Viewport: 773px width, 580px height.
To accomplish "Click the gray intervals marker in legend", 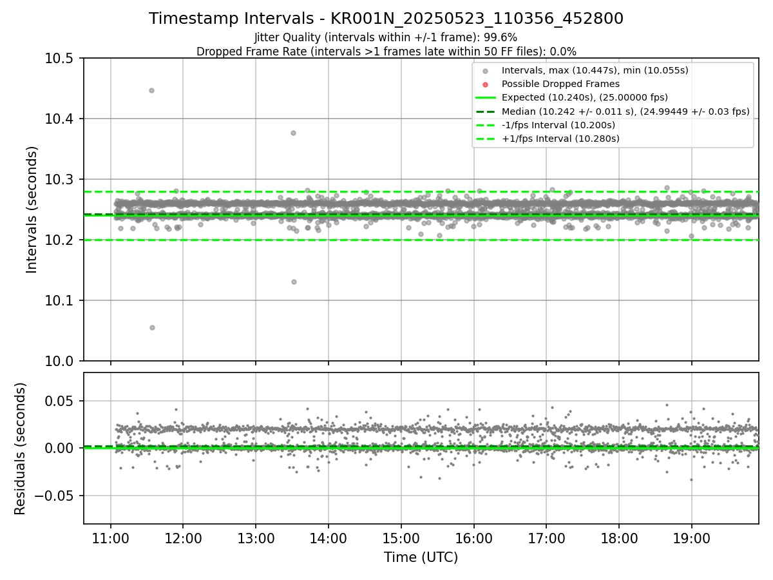I will (486, 71).
